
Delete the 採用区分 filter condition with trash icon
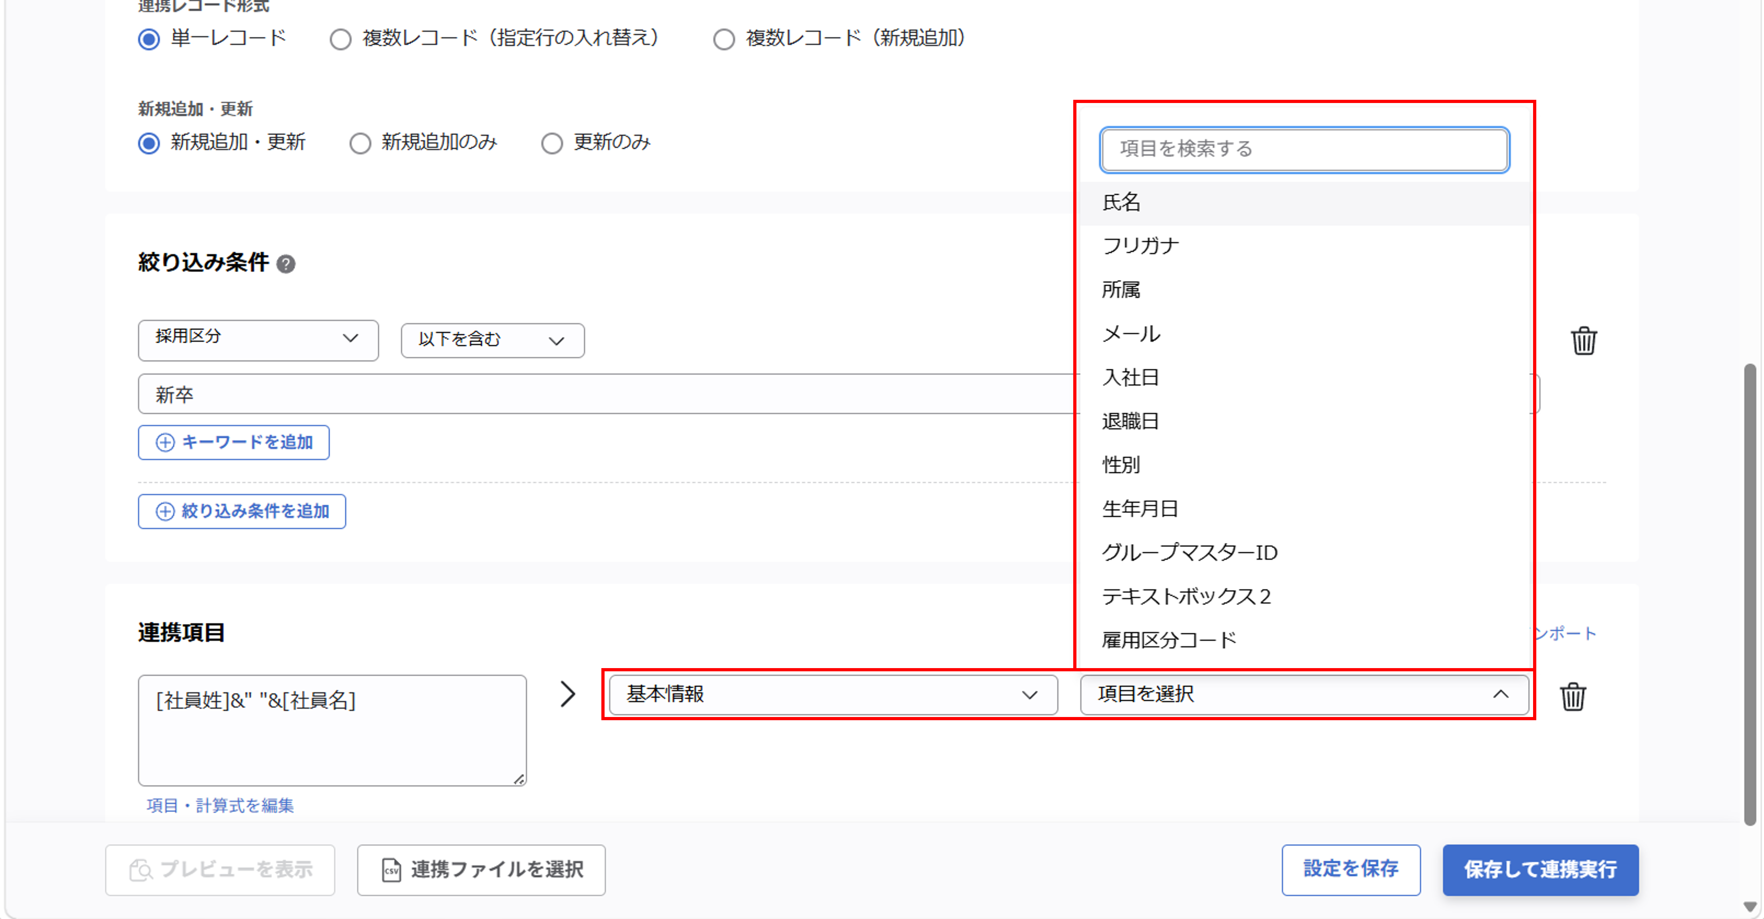pos(1583,340)
